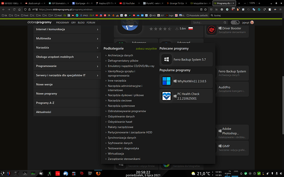284x177 pixels.
Task: Open the tvgo bookmark
Action: (170, 15)
